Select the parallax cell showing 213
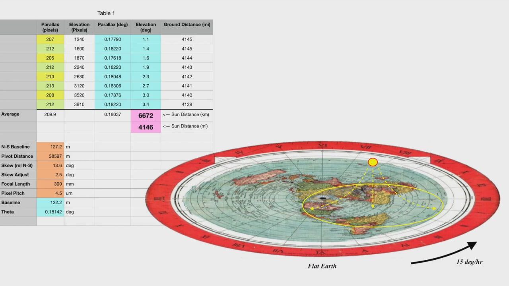Image resolution: width=509 pixels, height=286 pixels. [50, 86]
